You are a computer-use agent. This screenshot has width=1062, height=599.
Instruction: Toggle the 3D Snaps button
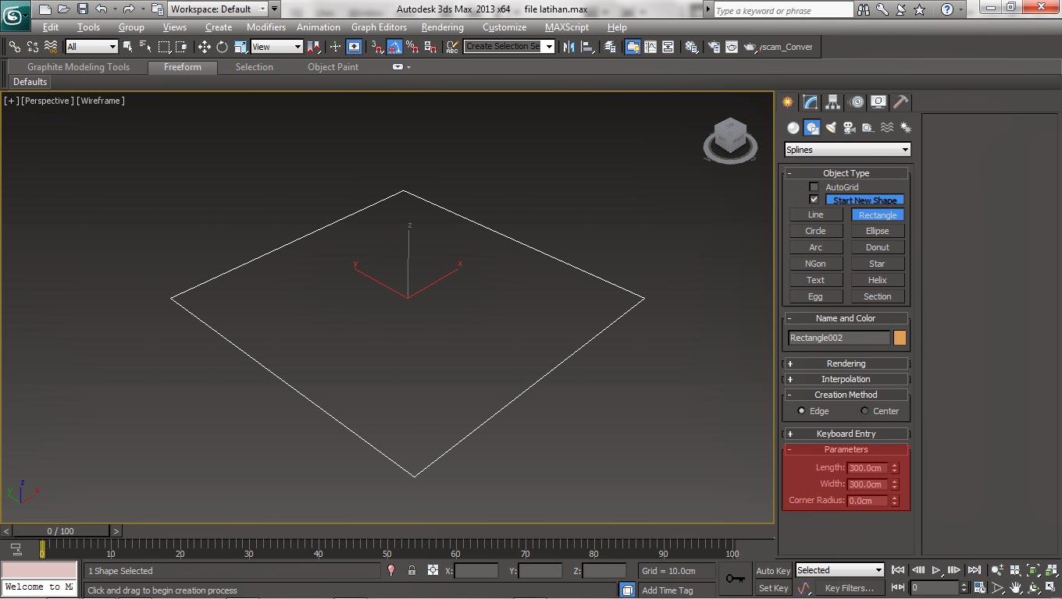coord(377,47)
